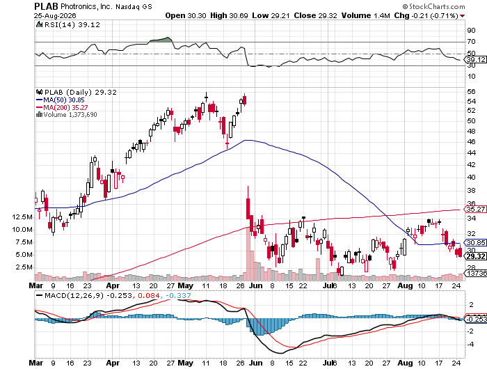Click the PLAB ticker symbol in the header
The width and height of the screenshot is (487, 369).
pyautogui.click(x=46, y=6)
